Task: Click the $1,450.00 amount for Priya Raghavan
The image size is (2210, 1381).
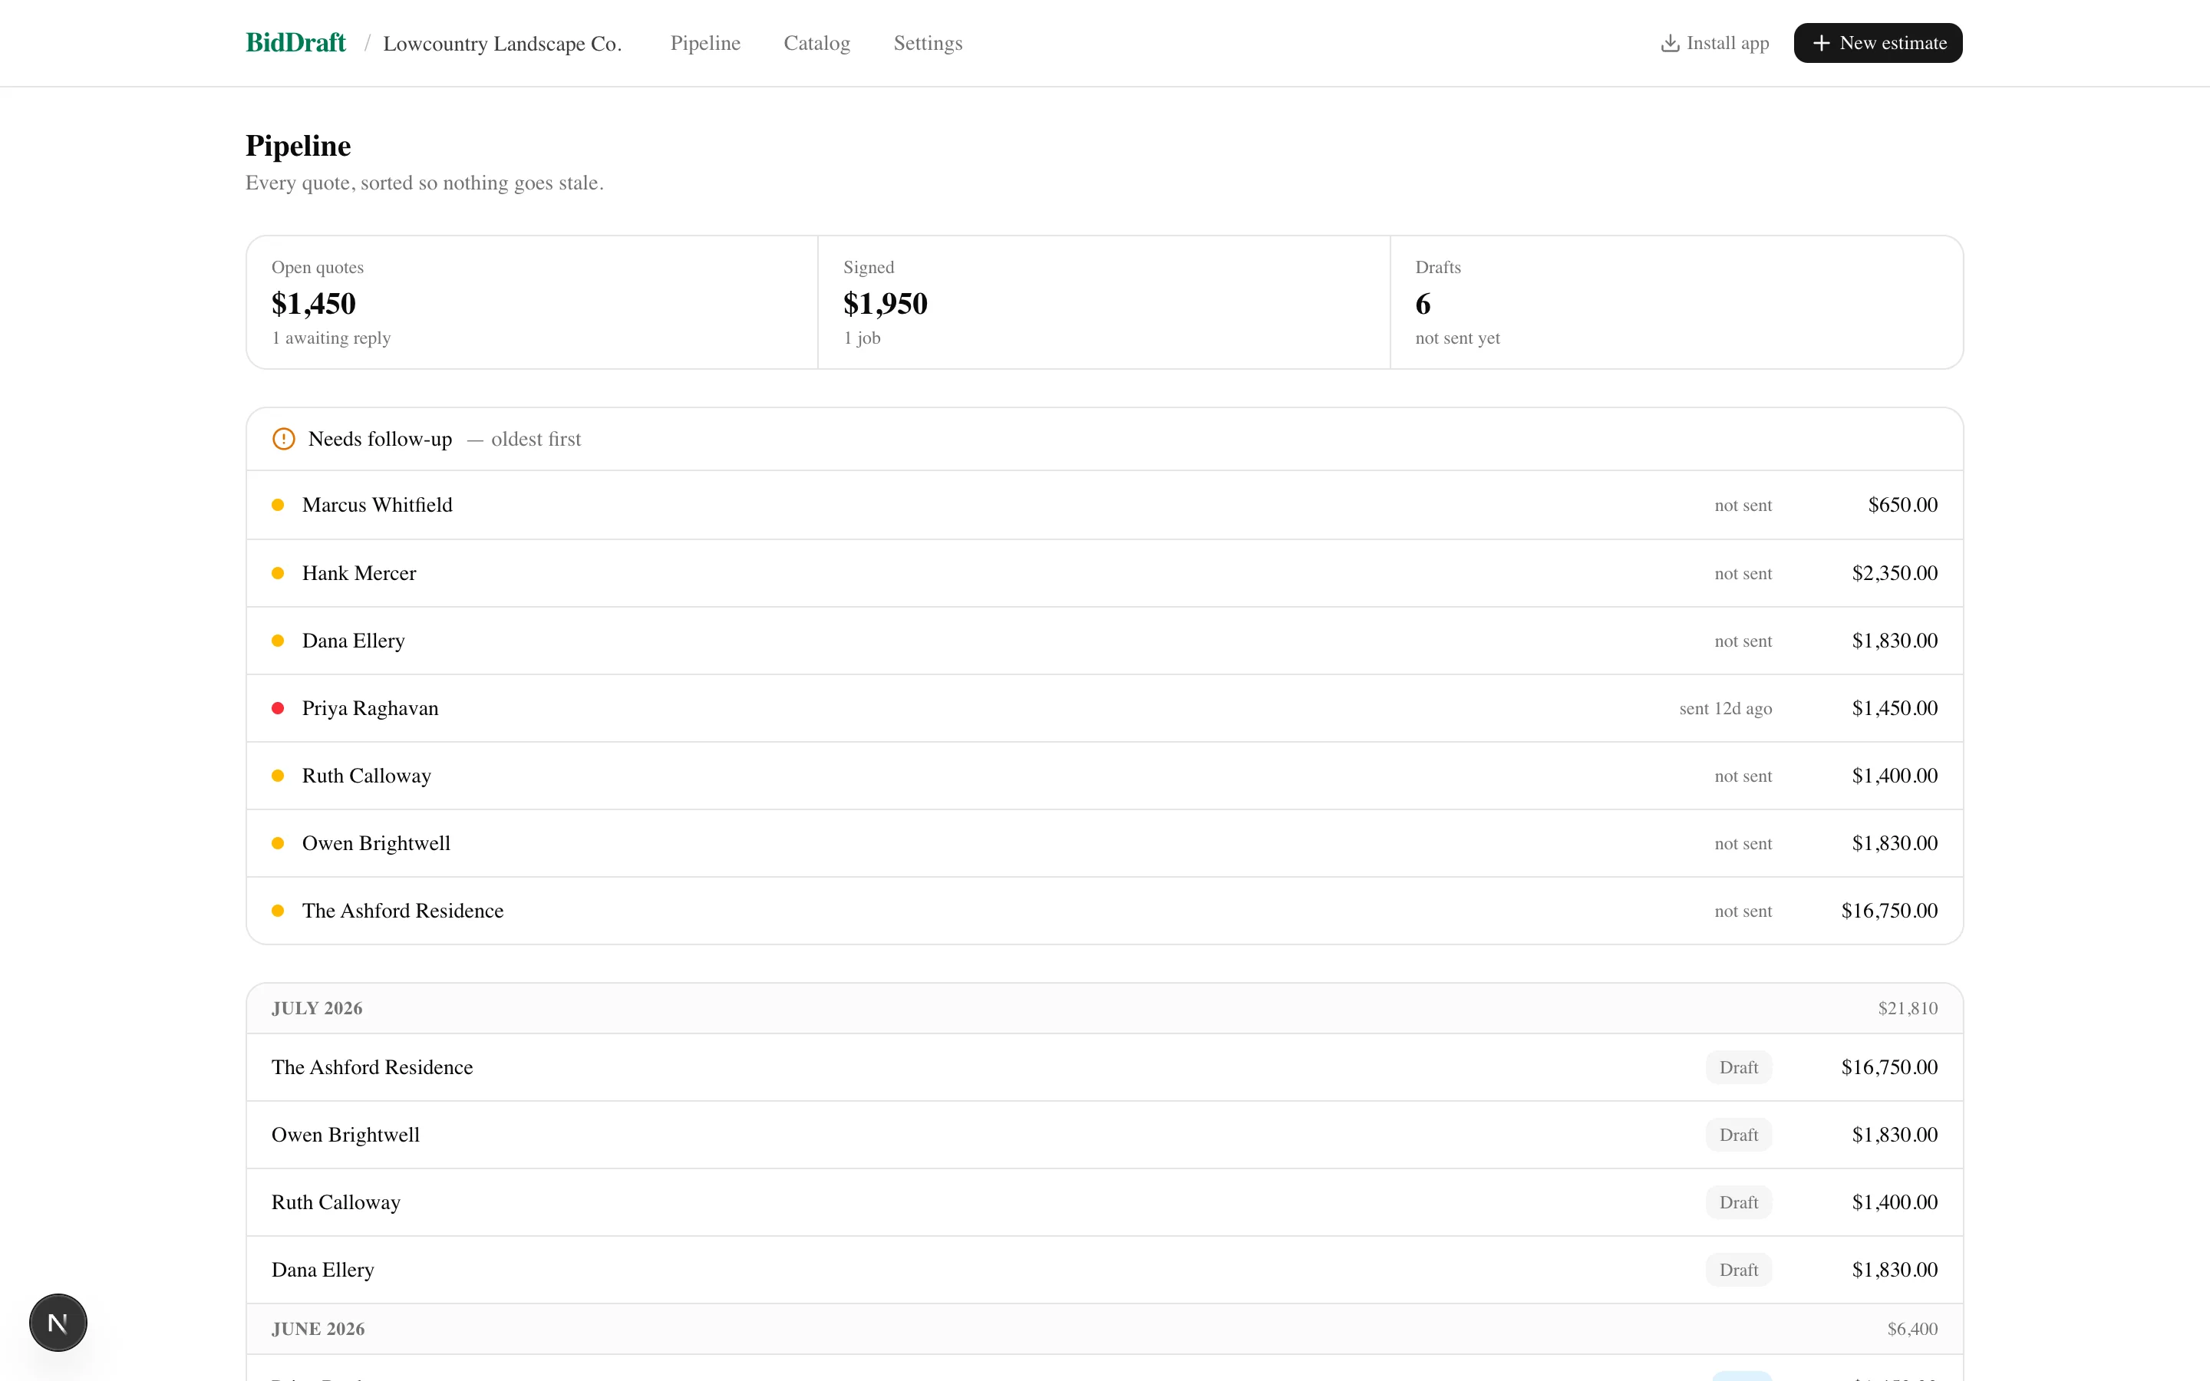Action: (x=1894, y=709)
